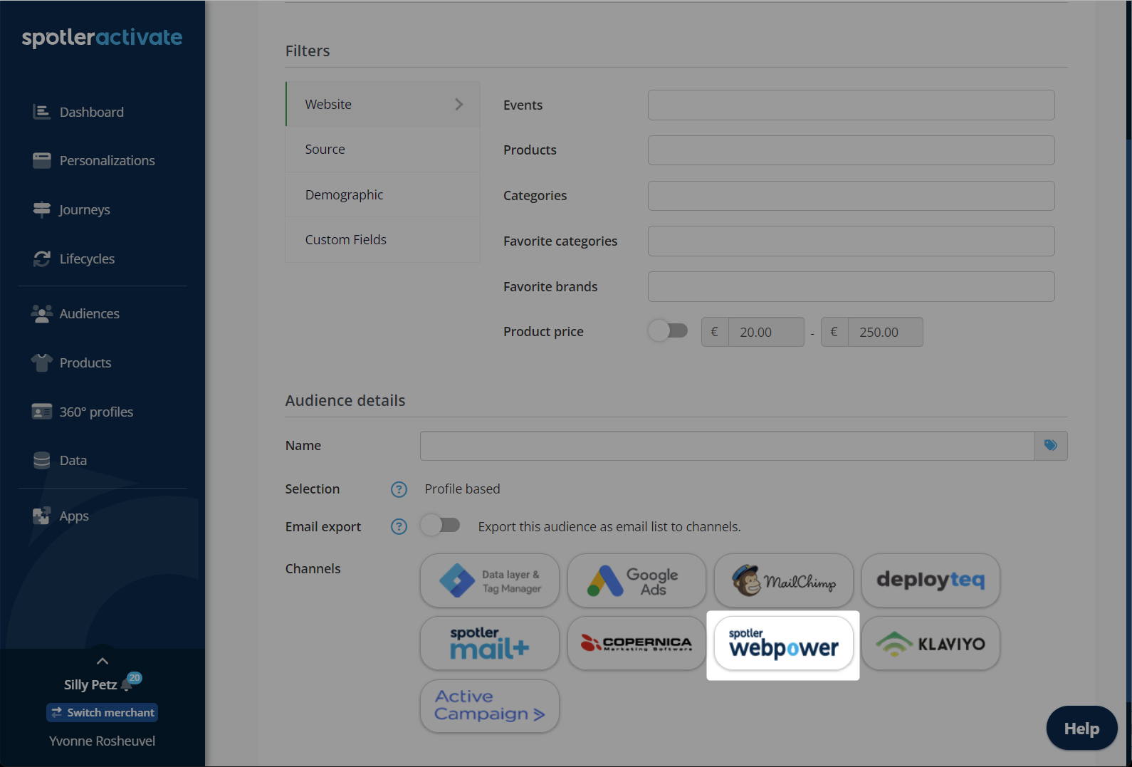The width and height of the screenshot is (1132, 767).
Task: Open the Selection help question mark
Action: pyautogui.click(x=399, y=489)
